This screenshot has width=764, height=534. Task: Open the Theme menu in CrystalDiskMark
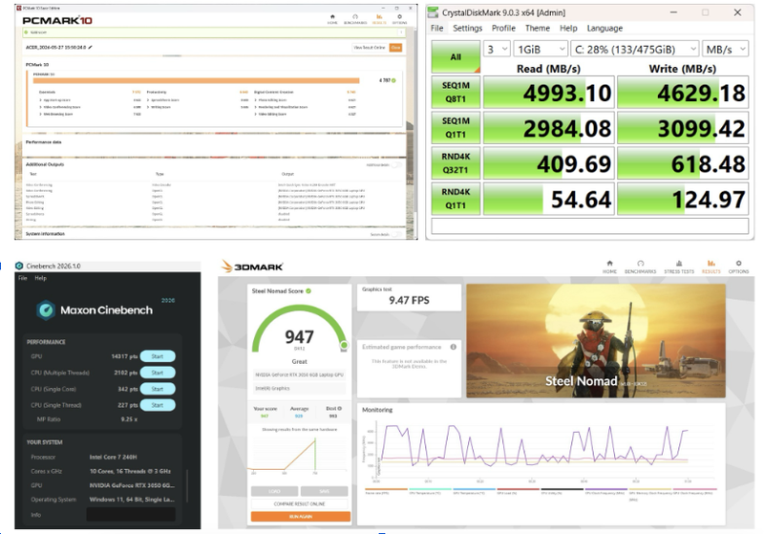click(538, 29)
